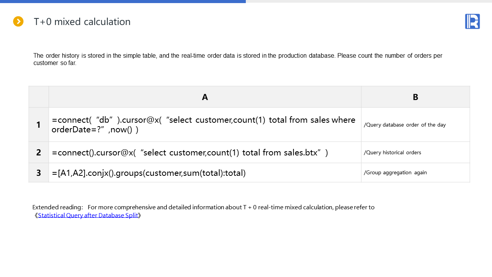Select the column A header cell
The image size is (492, 277).
tap(205, 97)
